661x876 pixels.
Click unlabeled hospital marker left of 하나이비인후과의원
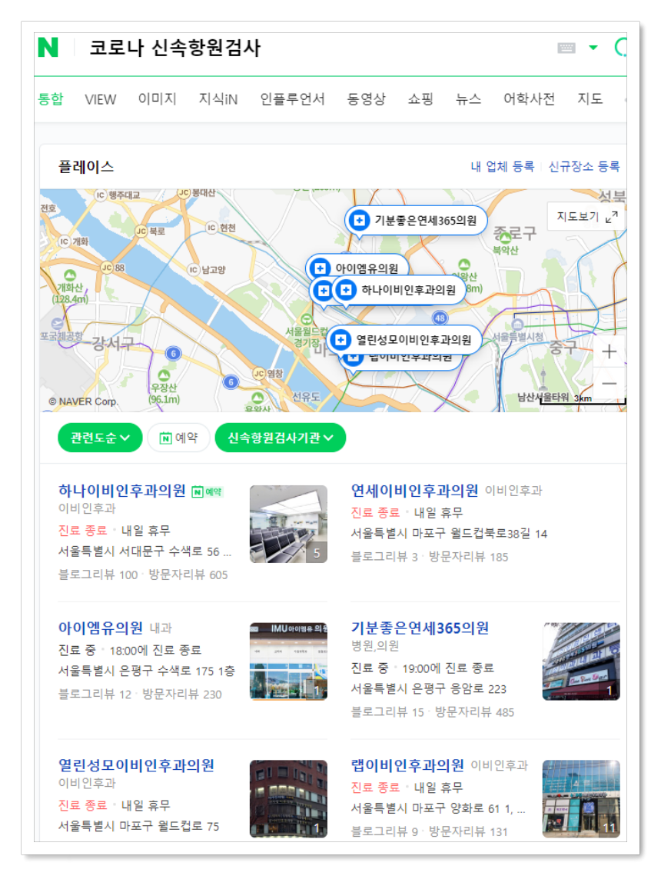click(323, 291)
